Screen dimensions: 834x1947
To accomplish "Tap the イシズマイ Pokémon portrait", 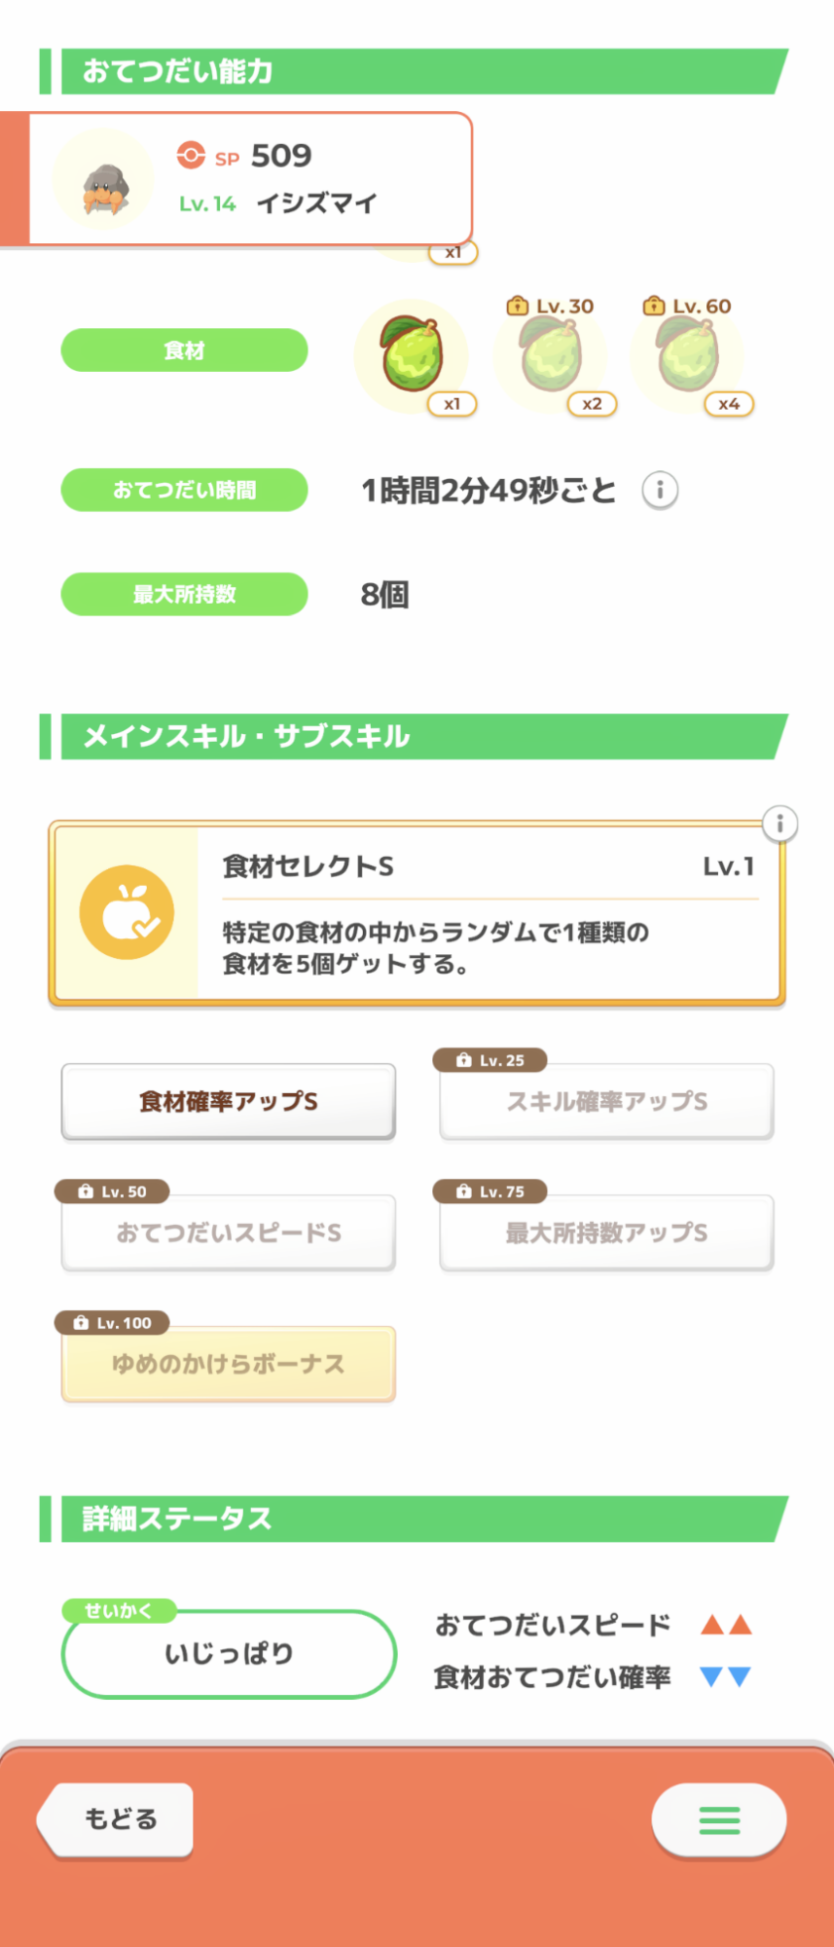I will (x=103, y=180).
